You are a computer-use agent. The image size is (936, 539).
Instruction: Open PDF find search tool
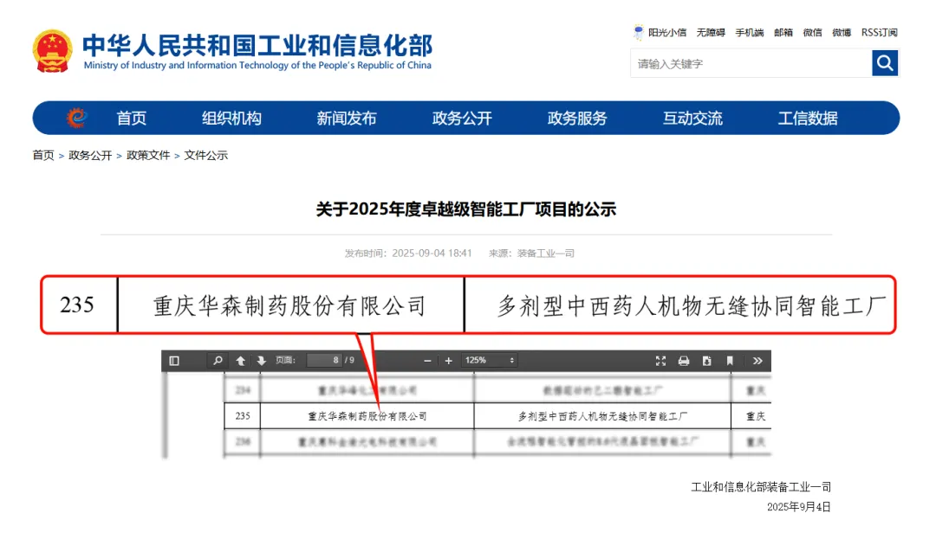pos(218,361)
